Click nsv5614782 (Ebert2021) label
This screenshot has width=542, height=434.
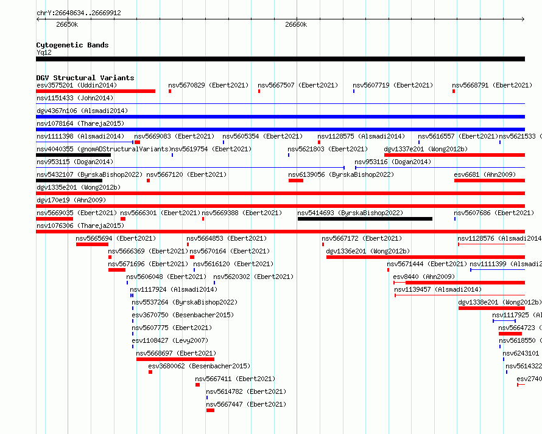point(246,391)
